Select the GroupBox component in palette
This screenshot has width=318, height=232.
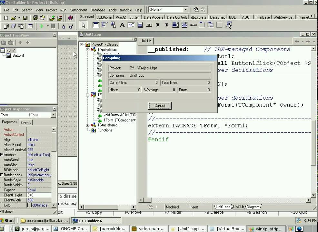202,25
